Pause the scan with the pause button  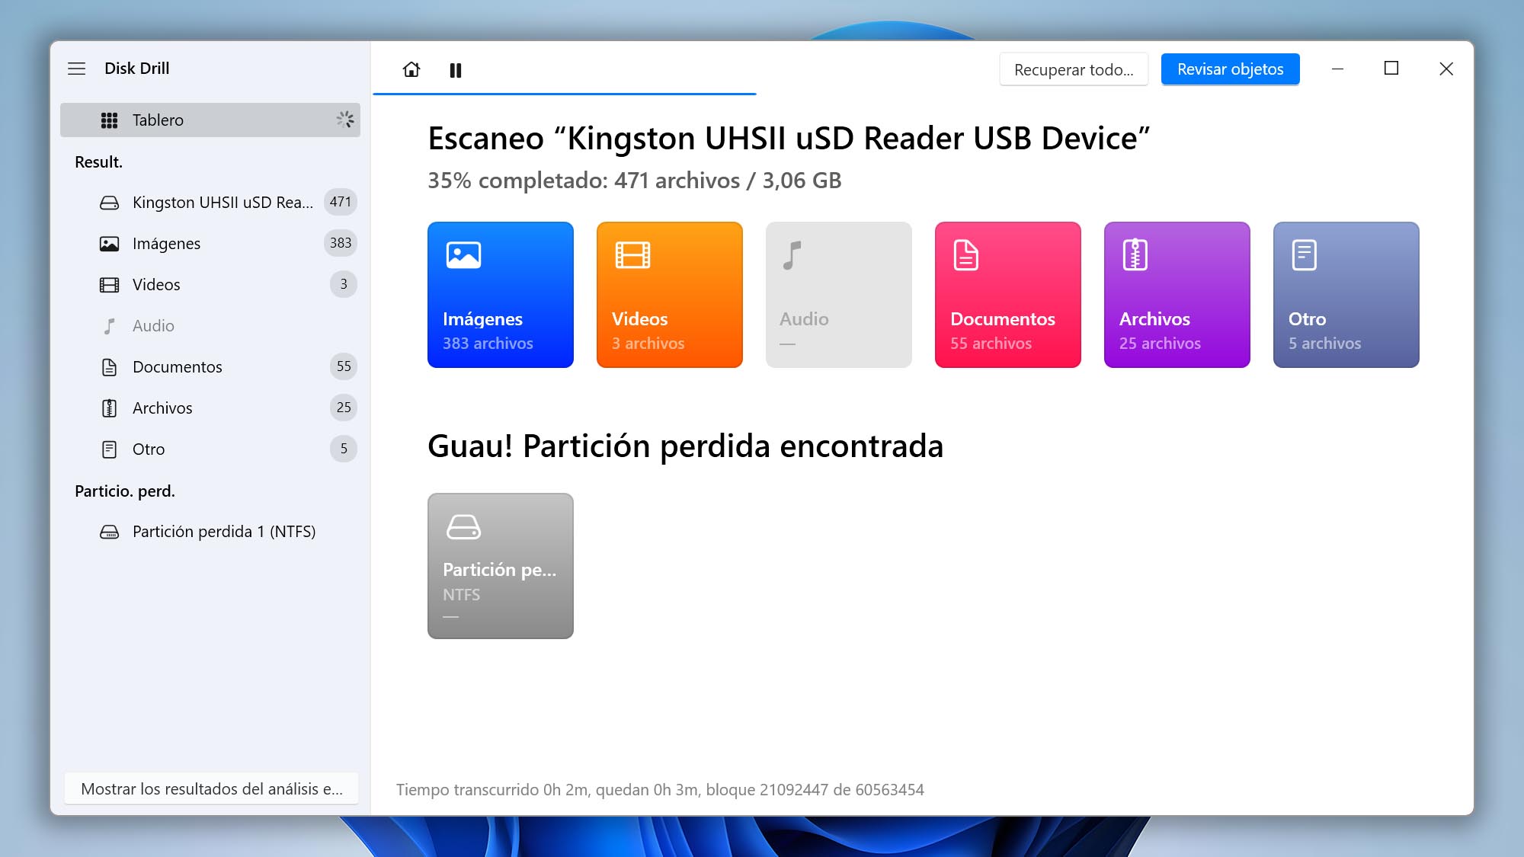pyautogui.click(x=456, y=70)
